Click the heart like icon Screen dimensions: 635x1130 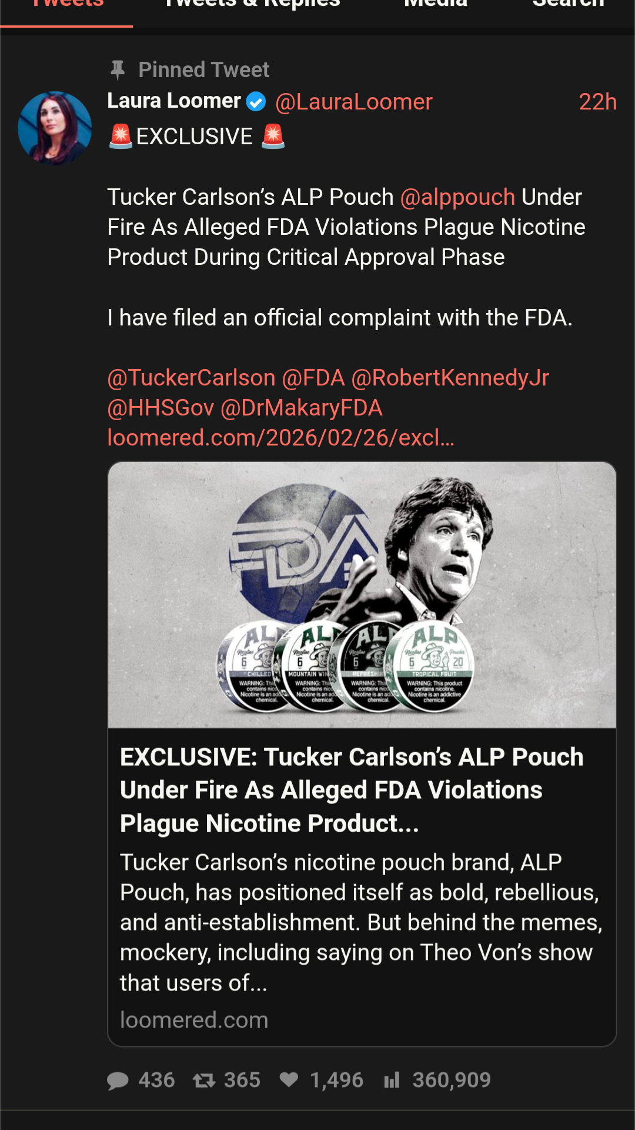coord(289,1080)
